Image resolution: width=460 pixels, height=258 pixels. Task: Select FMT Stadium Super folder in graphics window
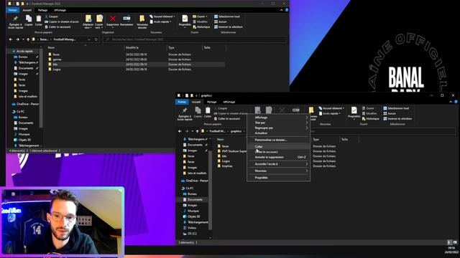click(231, 151)
